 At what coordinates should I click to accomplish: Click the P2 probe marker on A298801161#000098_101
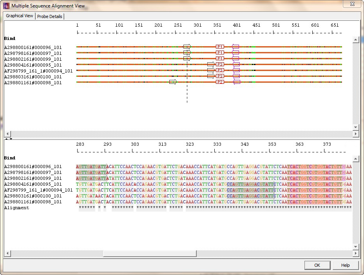point(220,82)
